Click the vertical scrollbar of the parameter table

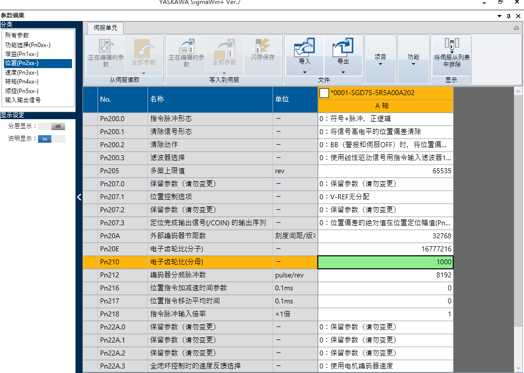(x=518, y=225)
